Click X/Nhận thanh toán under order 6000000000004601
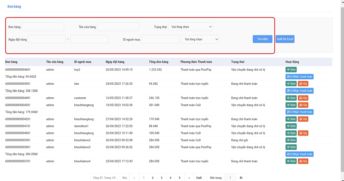 pos(299,77)
